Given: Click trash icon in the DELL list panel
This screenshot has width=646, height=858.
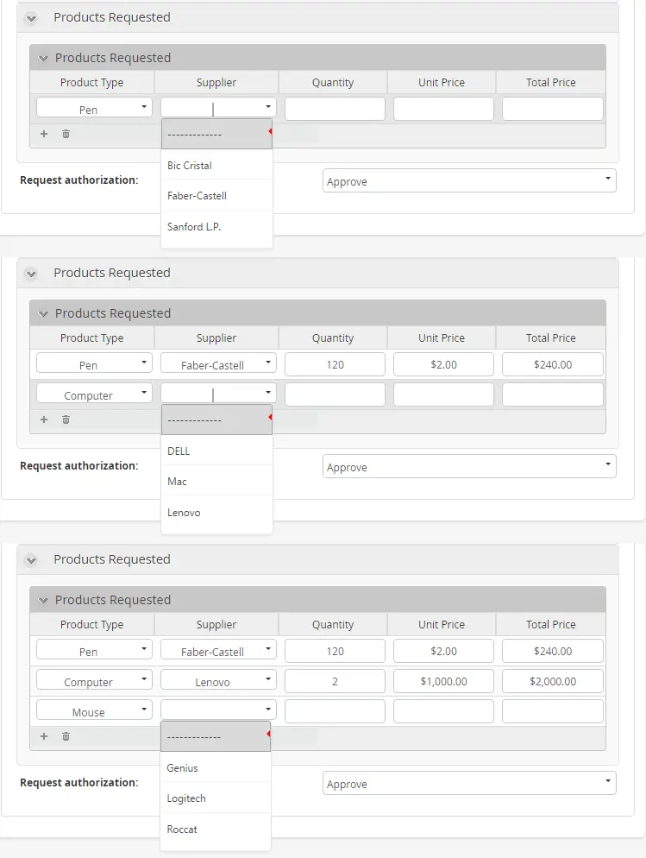Looking at the screenshot, I should (x=66, y=420).
